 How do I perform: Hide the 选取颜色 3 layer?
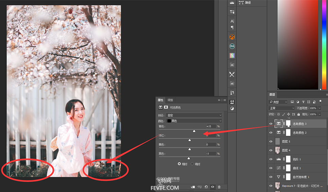[x=271, y=124]
